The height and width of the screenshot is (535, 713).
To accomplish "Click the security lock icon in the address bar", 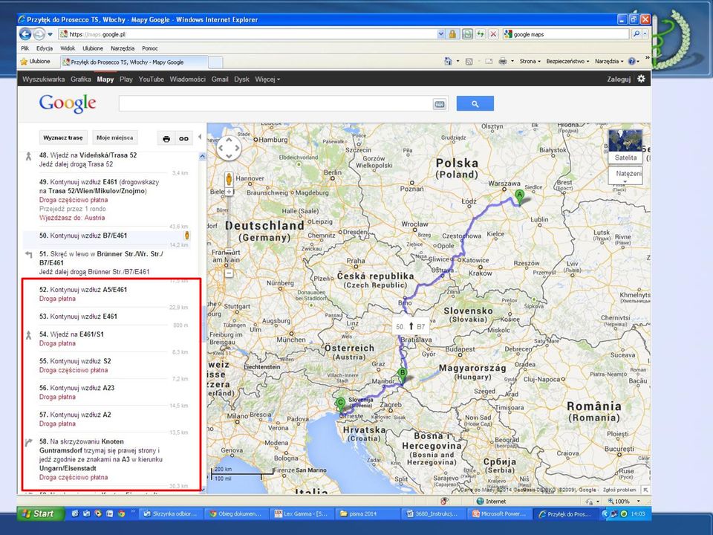I will [452, 34].
